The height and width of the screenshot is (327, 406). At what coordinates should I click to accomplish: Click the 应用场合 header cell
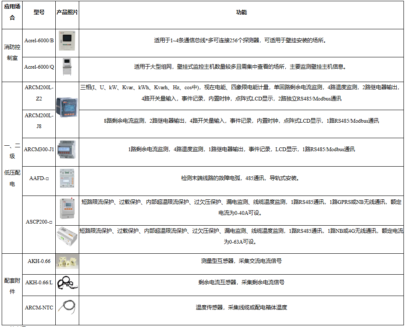12,12
